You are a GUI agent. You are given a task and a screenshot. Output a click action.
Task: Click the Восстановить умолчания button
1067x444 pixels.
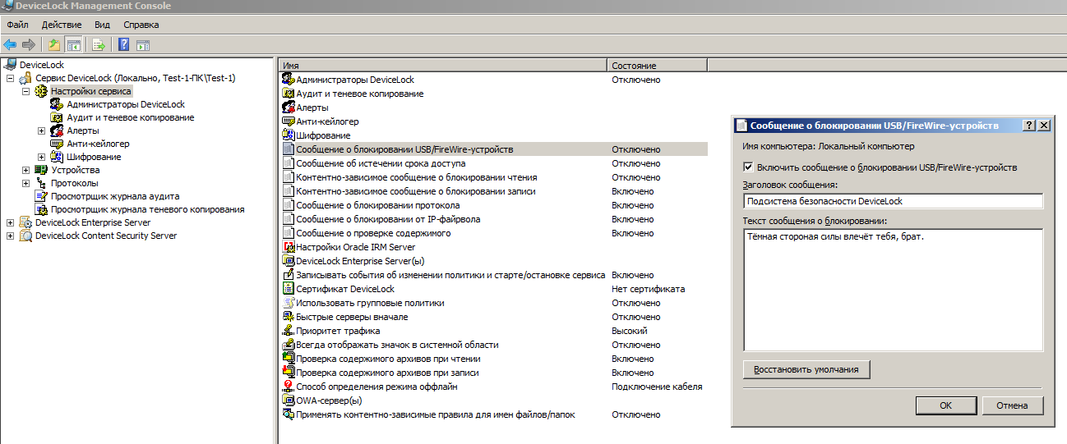(x=806, y=369)
